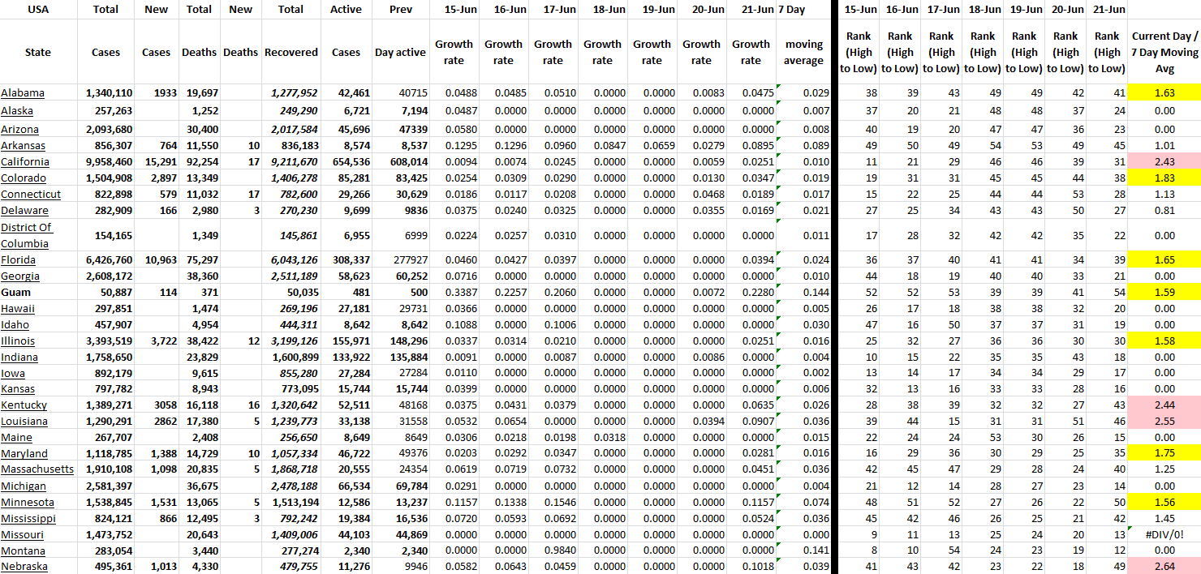The image size is (1201, 574).
Task: Open the Kentucky state link
Action: click(x=24, y=405)
